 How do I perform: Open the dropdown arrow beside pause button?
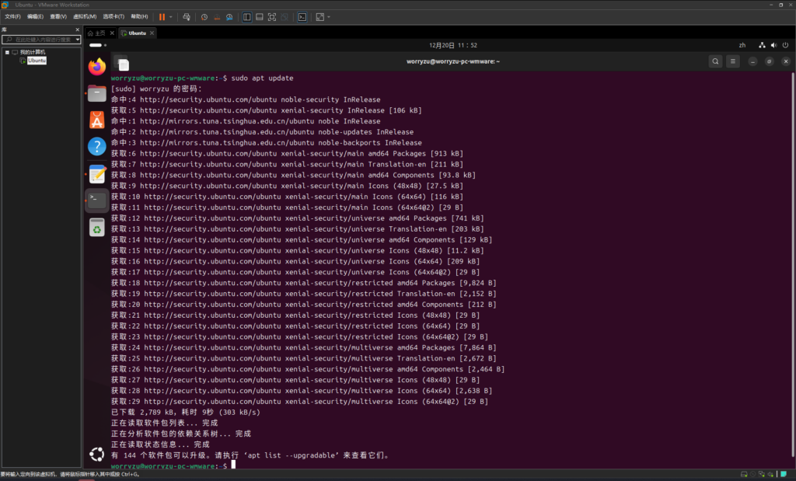171,16
